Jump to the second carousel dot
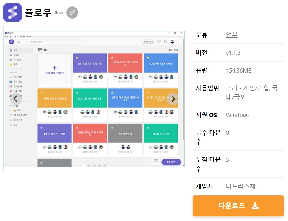This screenshot has height=221, width=288. [x=89, y=166]
